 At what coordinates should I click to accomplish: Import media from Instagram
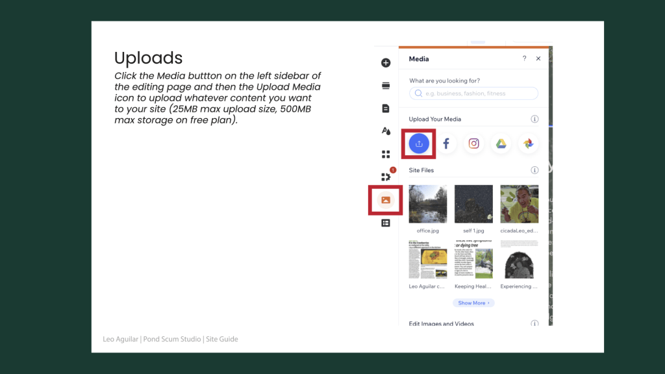coord(474,143)
